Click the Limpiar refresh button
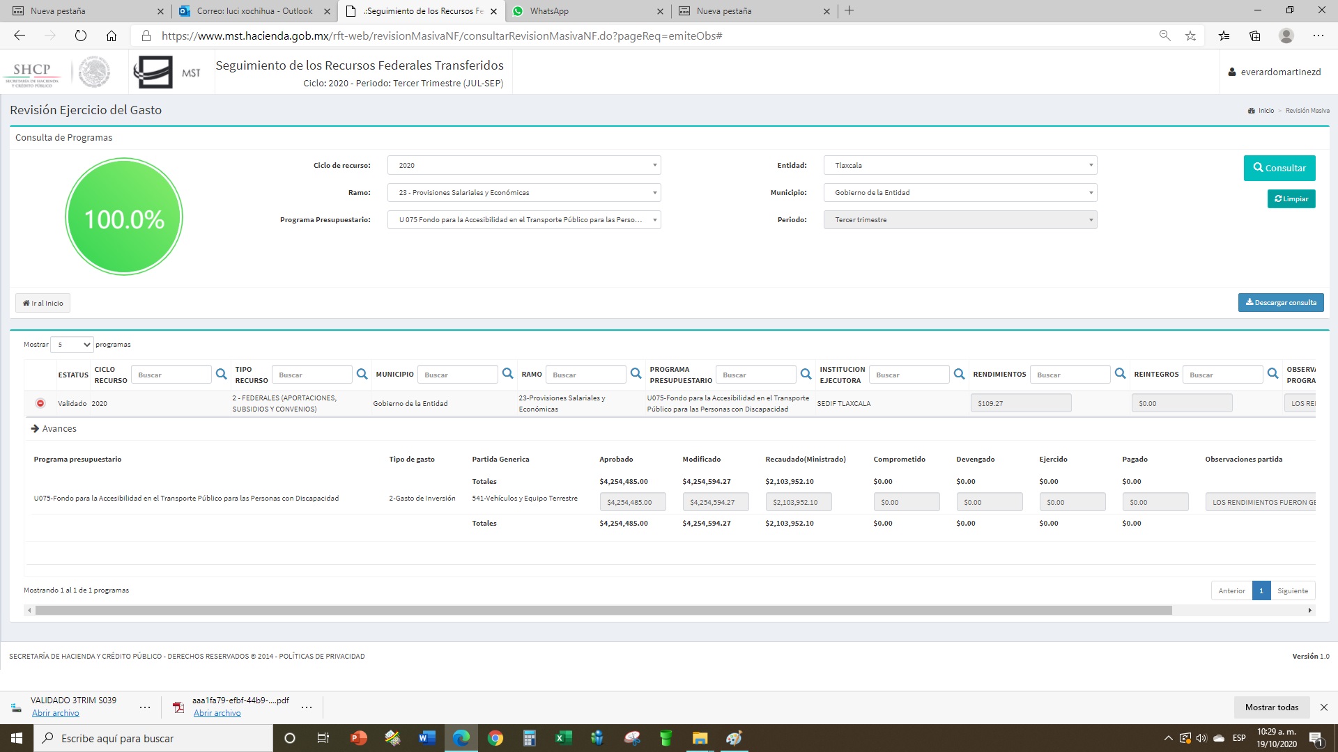 click(x=1291, y=199)
